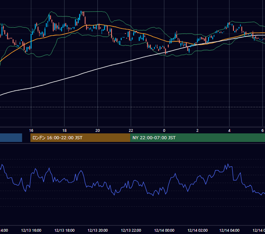Select the ロンドン 16:00-22:00 JST session bar
The height and width of the screenshot is (234, 265).
point(80,138)
